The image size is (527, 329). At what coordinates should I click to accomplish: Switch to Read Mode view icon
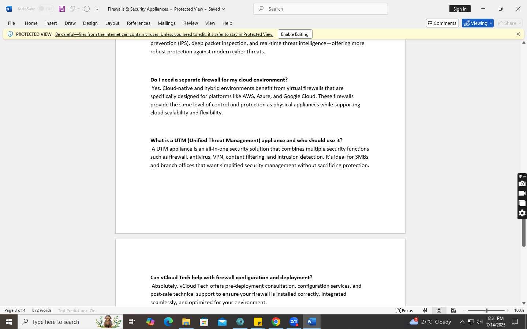pyautogui.click(x=424, y=310)
